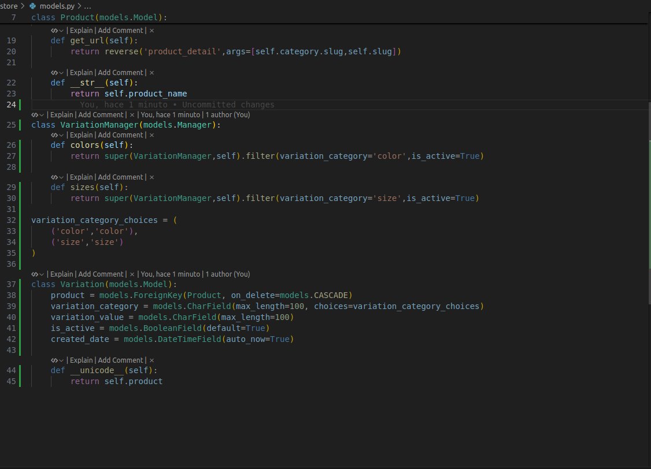Click 'created_date' field definition line
Viewport: 651px width, 469px height.
click(172, 339)
